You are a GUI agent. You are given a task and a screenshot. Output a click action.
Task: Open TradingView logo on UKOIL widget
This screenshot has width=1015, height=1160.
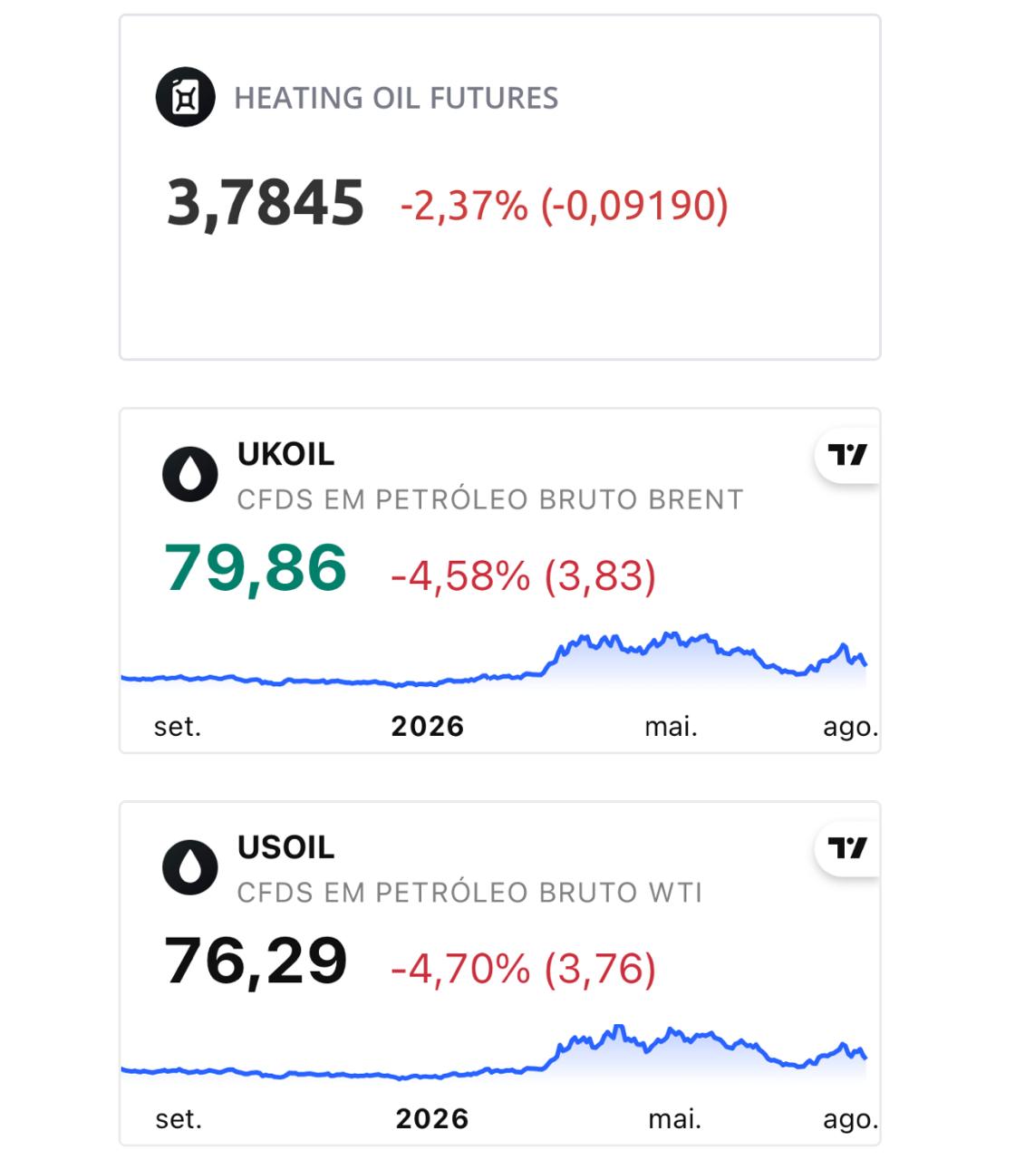coord(847,455)
